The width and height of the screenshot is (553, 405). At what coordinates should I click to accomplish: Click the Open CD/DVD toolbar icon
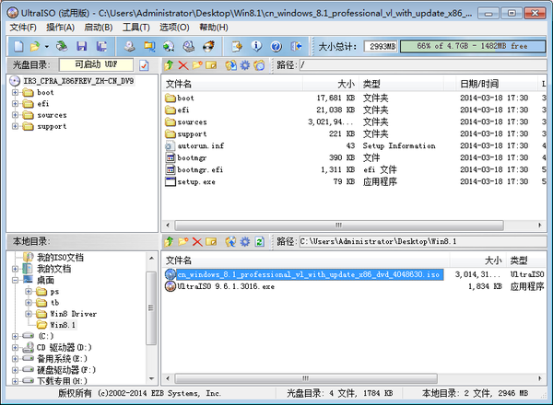[x=62, y=46]
